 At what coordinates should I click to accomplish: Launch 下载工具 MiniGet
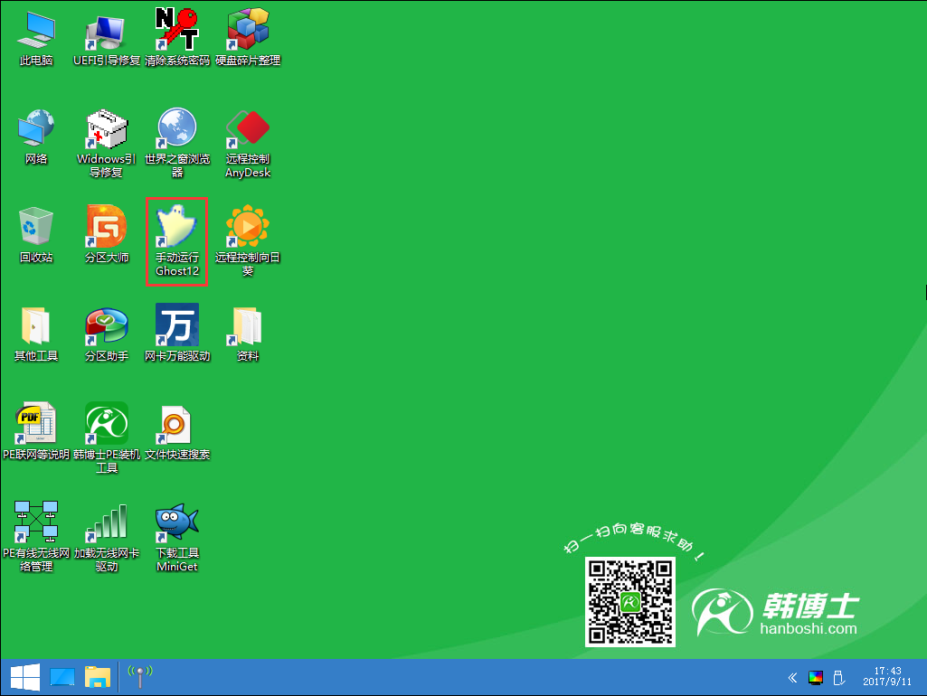coord(177,523)
